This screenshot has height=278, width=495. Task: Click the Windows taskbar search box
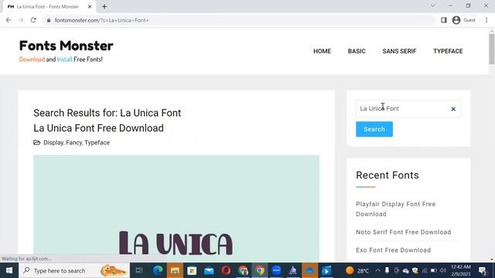click(74, 270)
